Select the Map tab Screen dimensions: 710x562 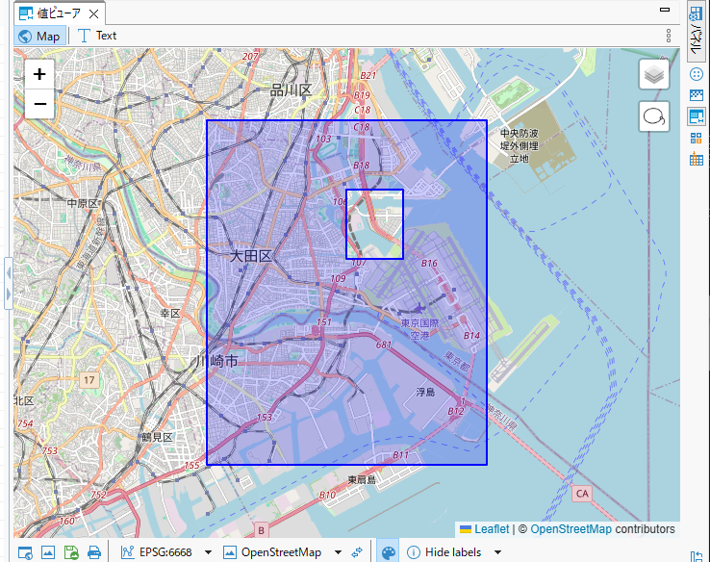tap(39, 36)
